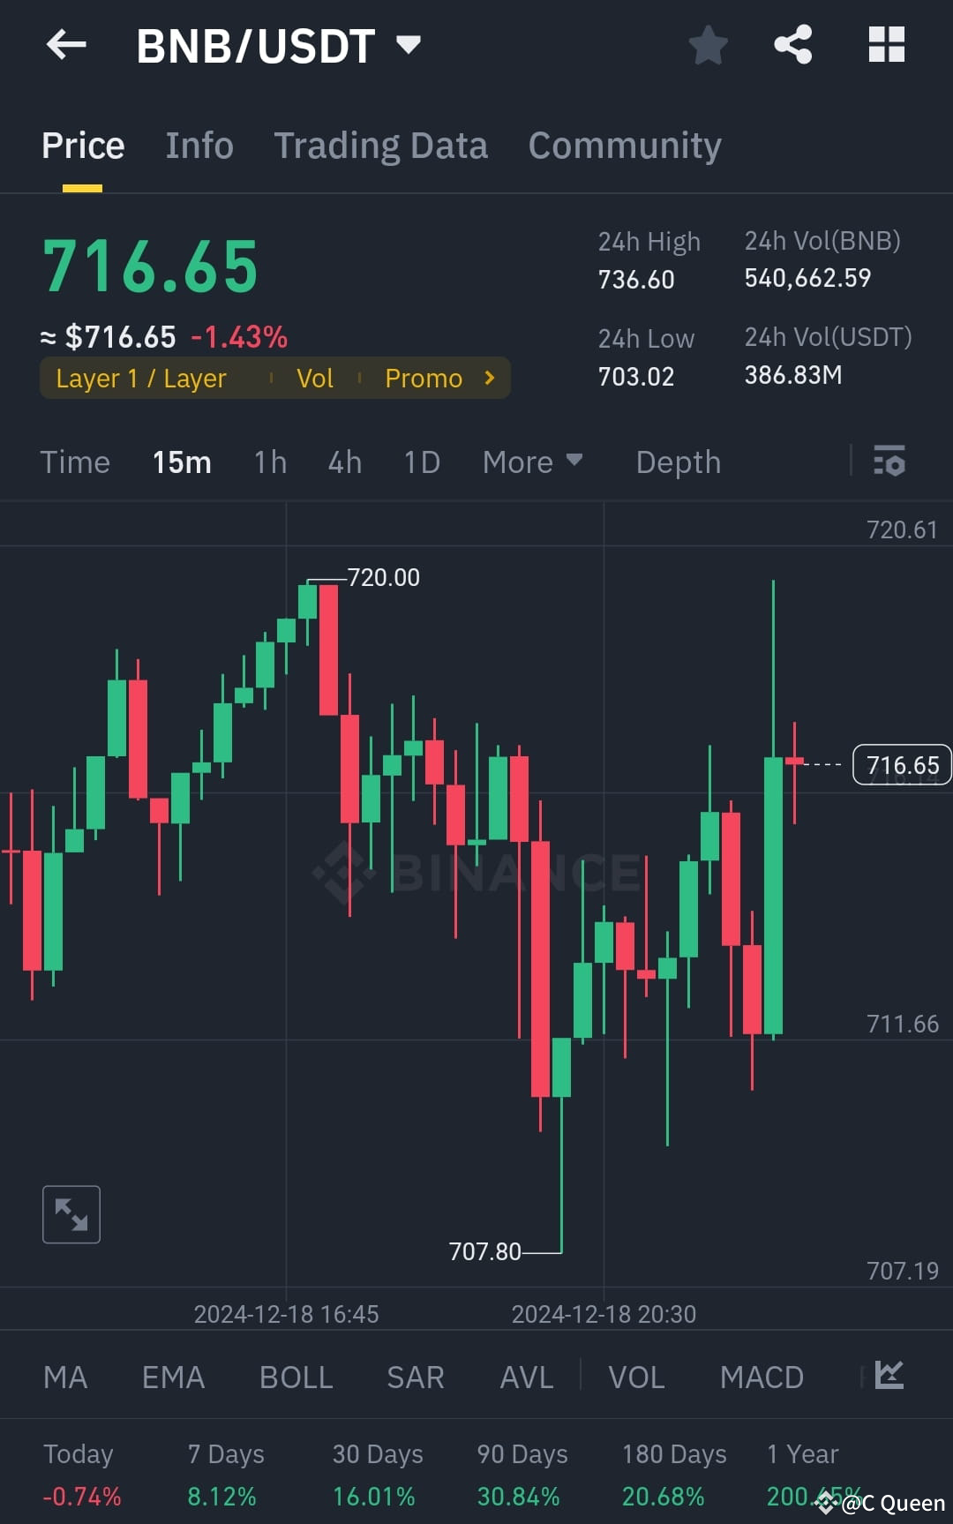The image size is (953, 1524).
Task: Switch to the Trading Data tab
Action: pos(381,144)
